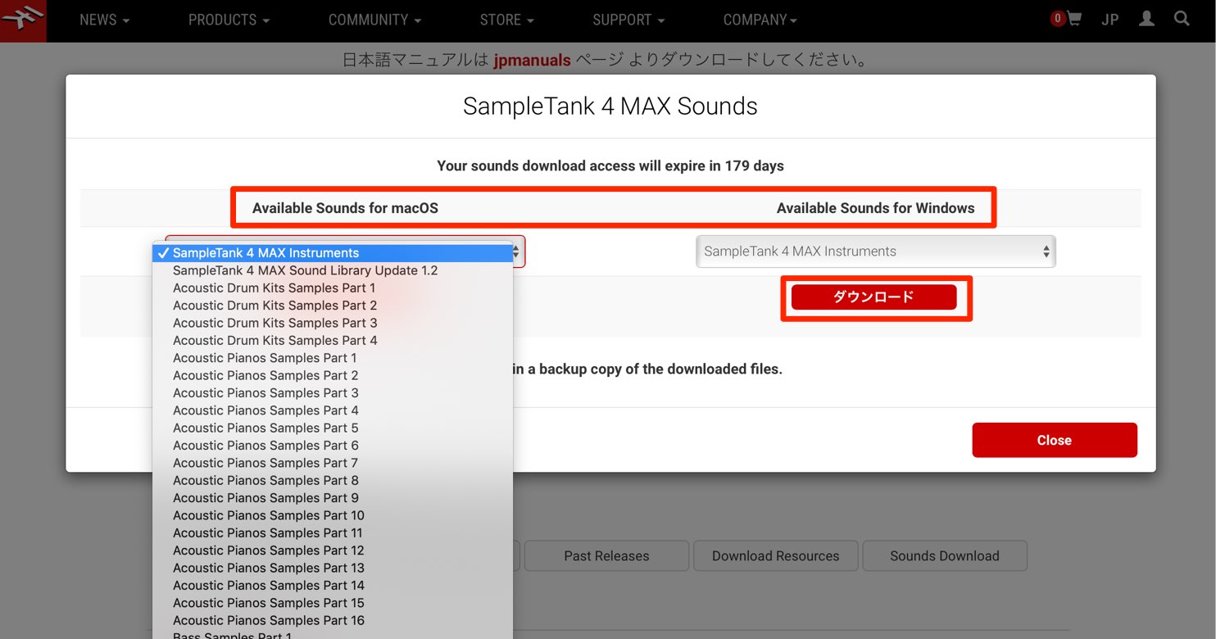This screenshot has width=1216, height=639.
Task: Pick Acoustic Pianos Samples Part 13
Action: (333, 568)
